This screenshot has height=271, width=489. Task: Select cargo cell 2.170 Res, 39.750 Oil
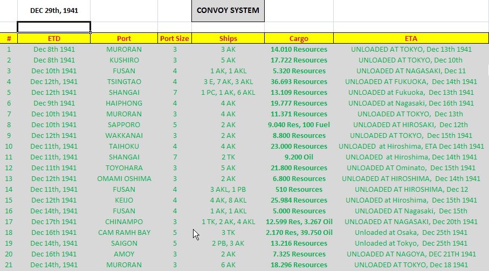point(299,232)
